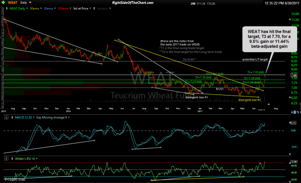Click the 72.99 RSI value label

click(294, 162)
